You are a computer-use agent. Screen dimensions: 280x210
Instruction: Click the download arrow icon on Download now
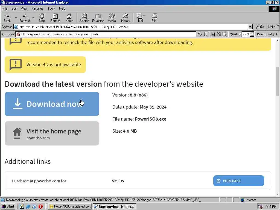17,104
